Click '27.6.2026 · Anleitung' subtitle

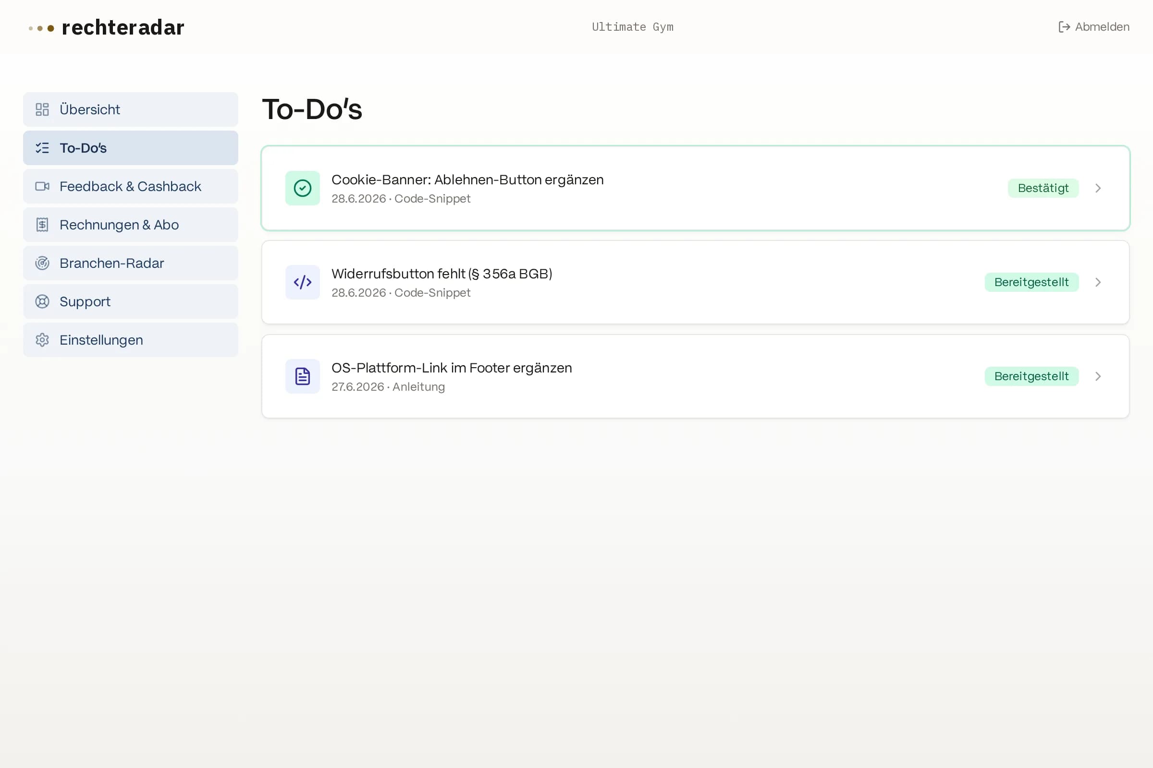click(388, 387)
